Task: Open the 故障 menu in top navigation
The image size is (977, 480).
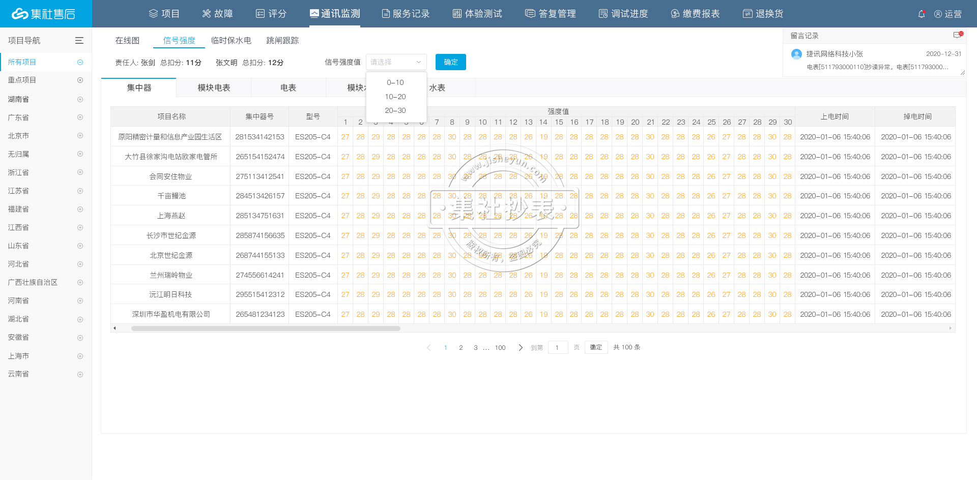Action: pos(217,14)
